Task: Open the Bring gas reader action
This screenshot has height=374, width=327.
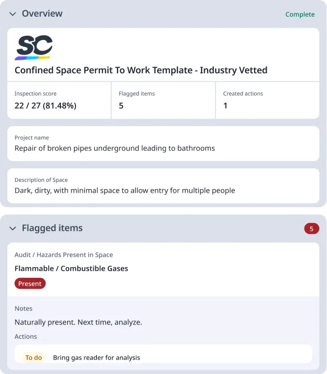Action: 96,357
